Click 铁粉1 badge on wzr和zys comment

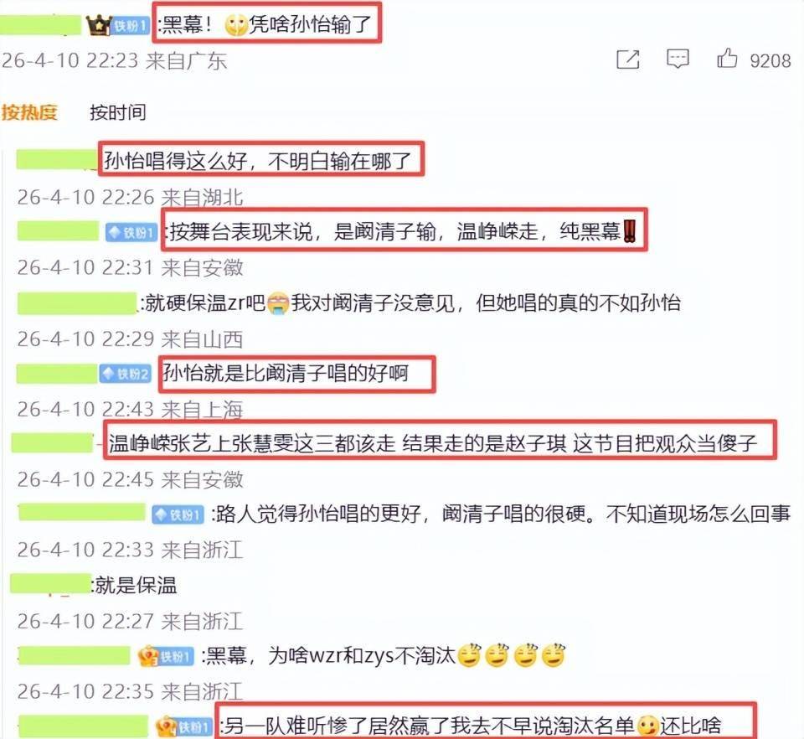pos(166,656)
